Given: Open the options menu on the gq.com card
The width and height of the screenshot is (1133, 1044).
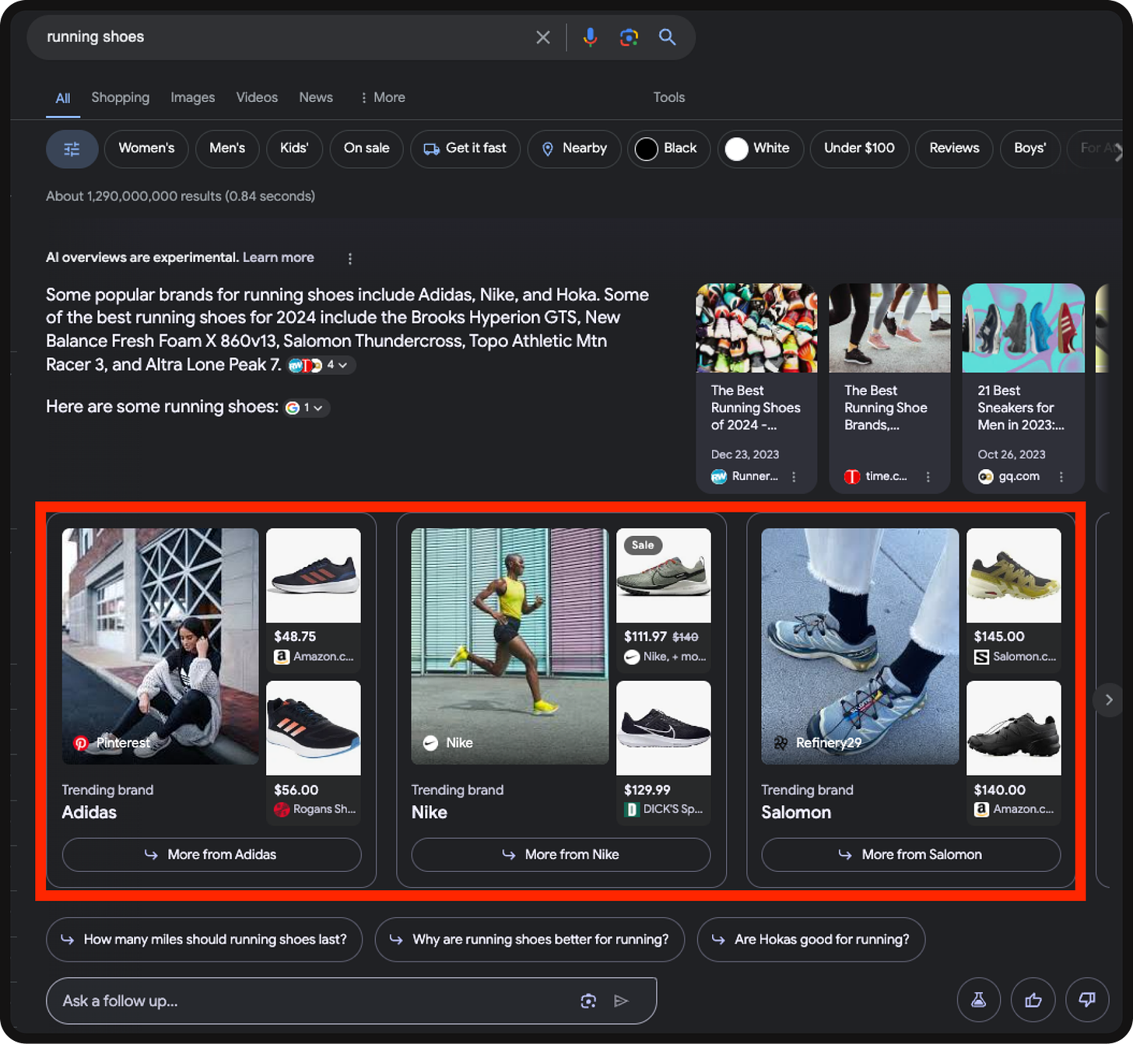Looking at the screenshot, I should click(1061, 477).
